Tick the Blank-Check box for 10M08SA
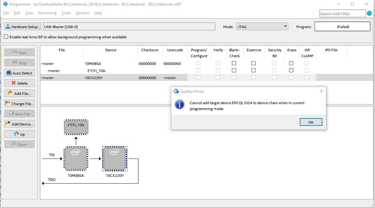 pos(234,63)
